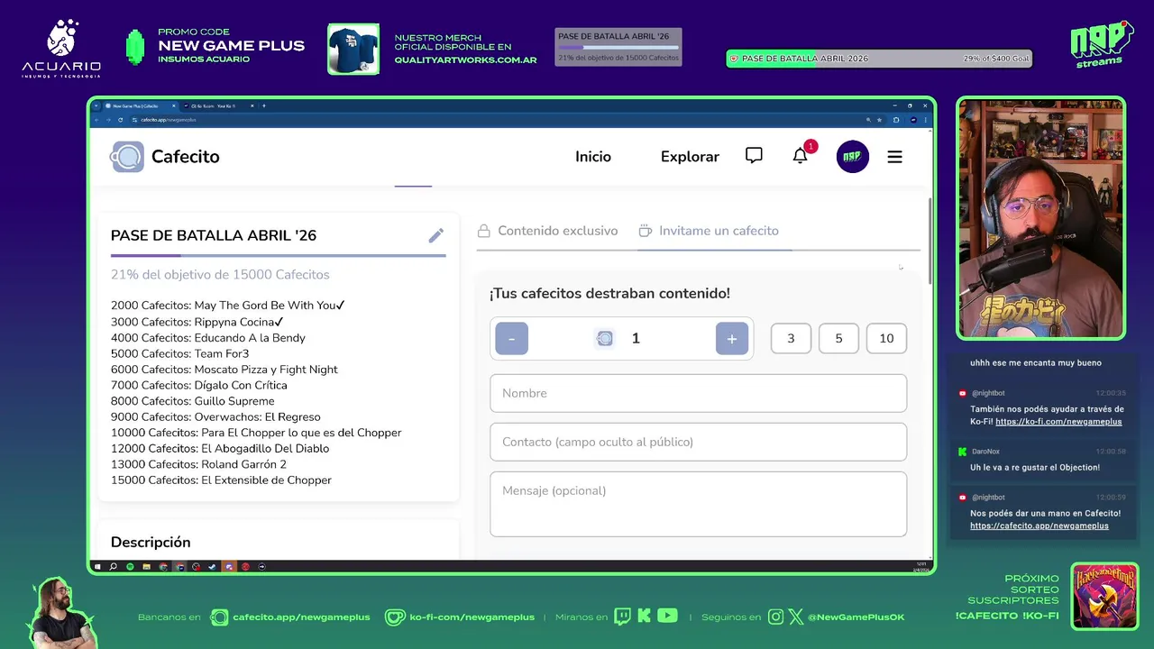This screenshot has width=1154, height=649.
Task: Select 3 cafecitos preset
Action: (x=791, y=338)
